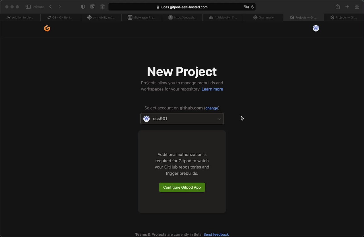Go forward with the browser forward arrow
The width and height of the screenshot is (364, 237).
pos(59,7)
